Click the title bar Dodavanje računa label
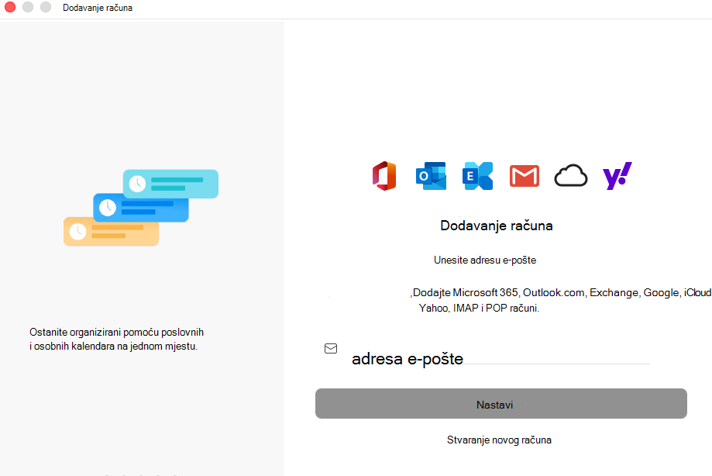This screenshot has width=712, height=476. (98, 8)
